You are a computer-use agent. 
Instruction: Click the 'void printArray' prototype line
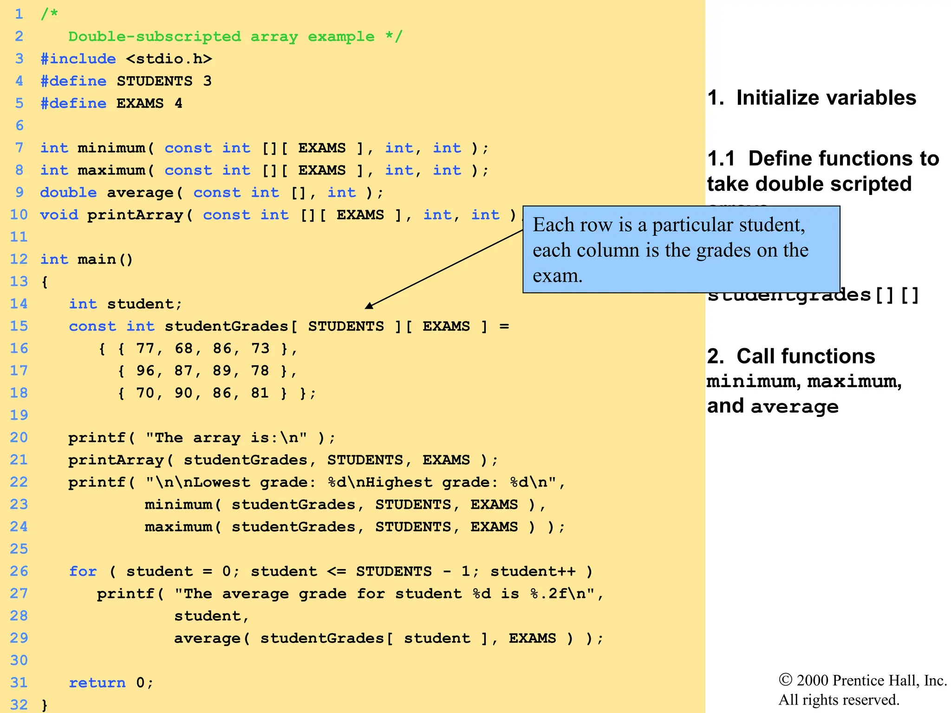coord(281,215)
